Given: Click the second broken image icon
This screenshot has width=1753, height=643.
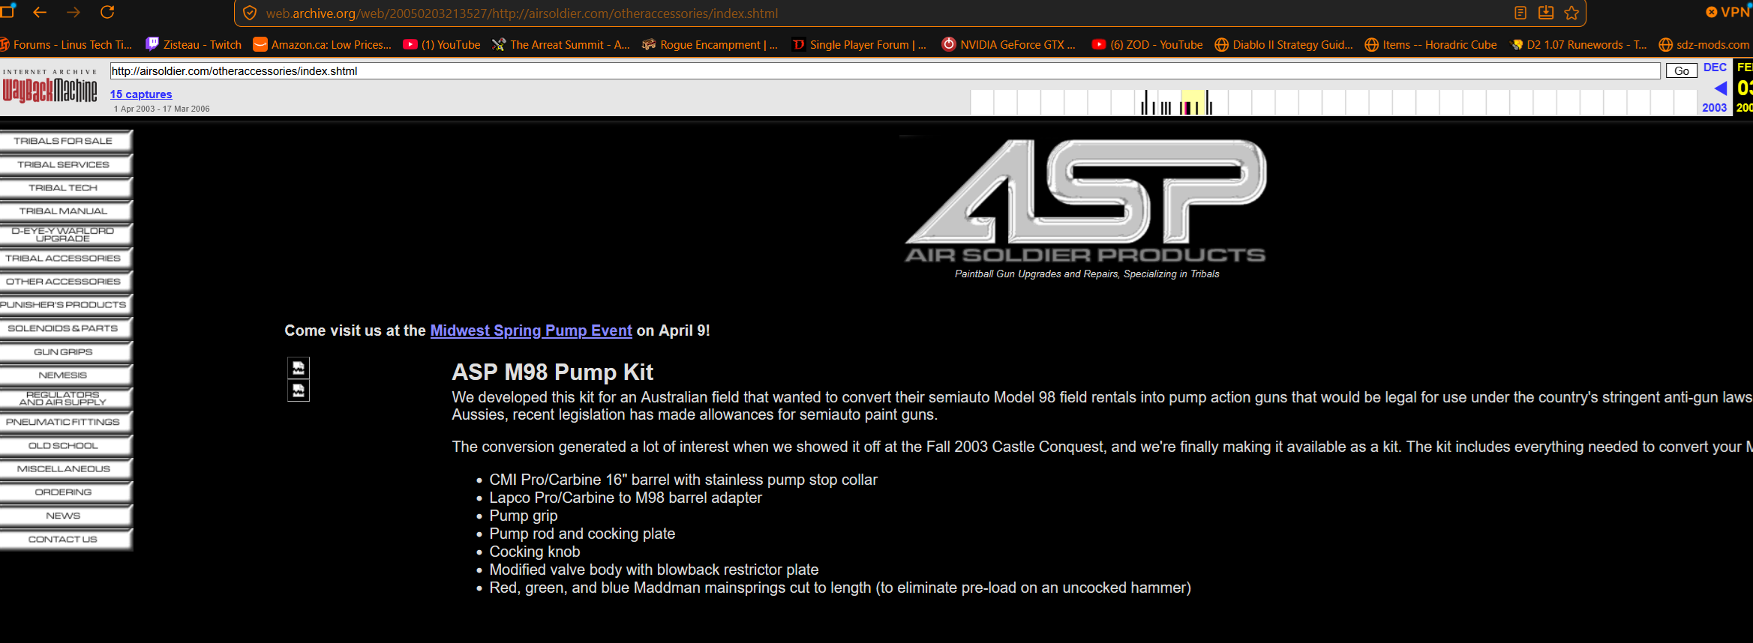Looking at the screenshot, I should pos(299,390).
